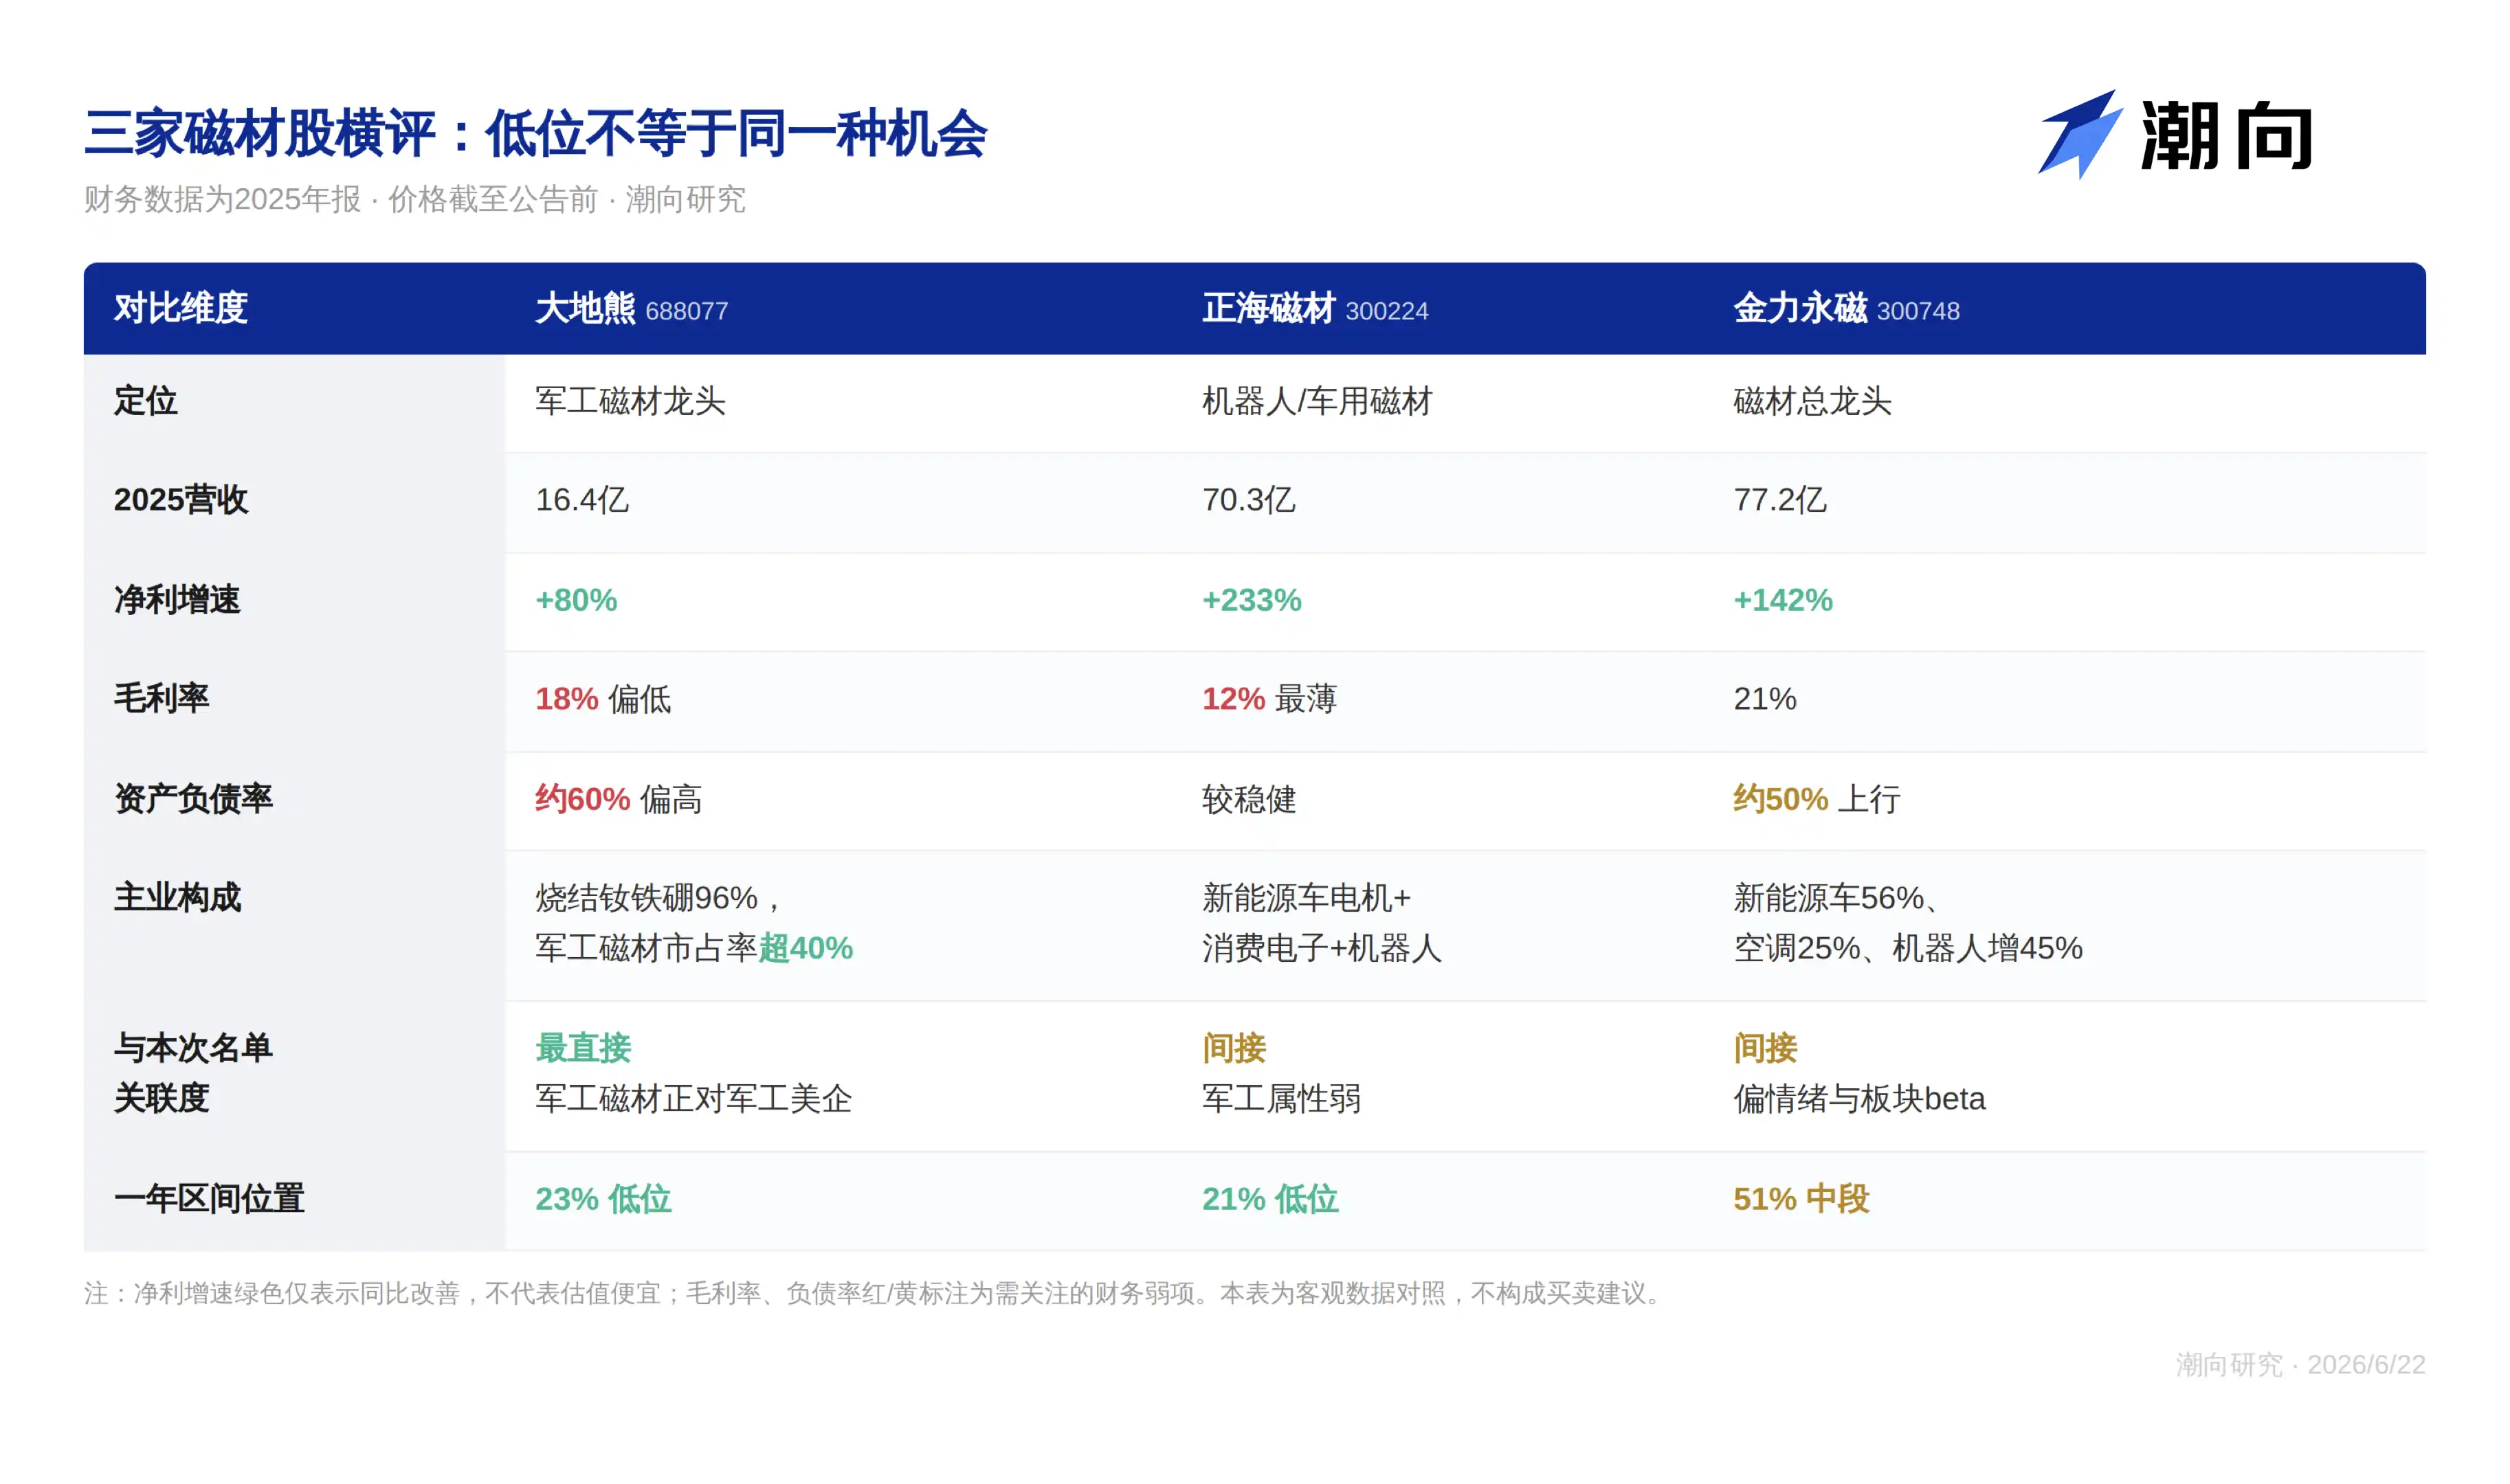Click the cell 21% 低位

(1269, 1199)
